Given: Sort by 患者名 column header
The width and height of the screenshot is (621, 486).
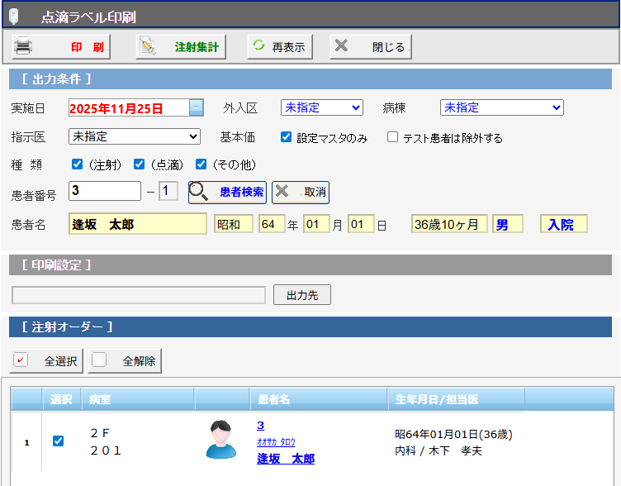Looking at the screenshot, I should click(x=318, y=399).
